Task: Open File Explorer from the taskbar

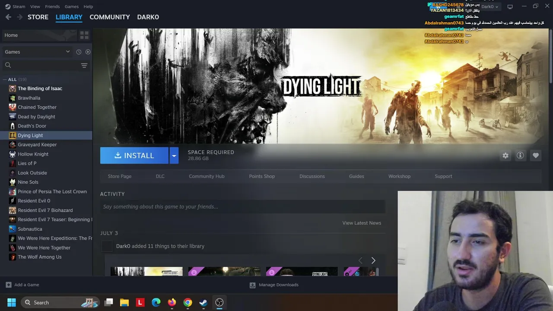Action: 124,302
